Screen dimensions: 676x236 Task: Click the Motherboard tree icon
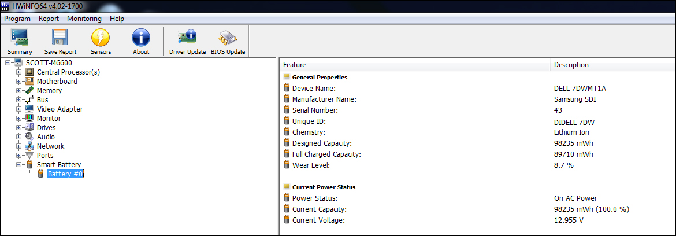tap(29, 81)
